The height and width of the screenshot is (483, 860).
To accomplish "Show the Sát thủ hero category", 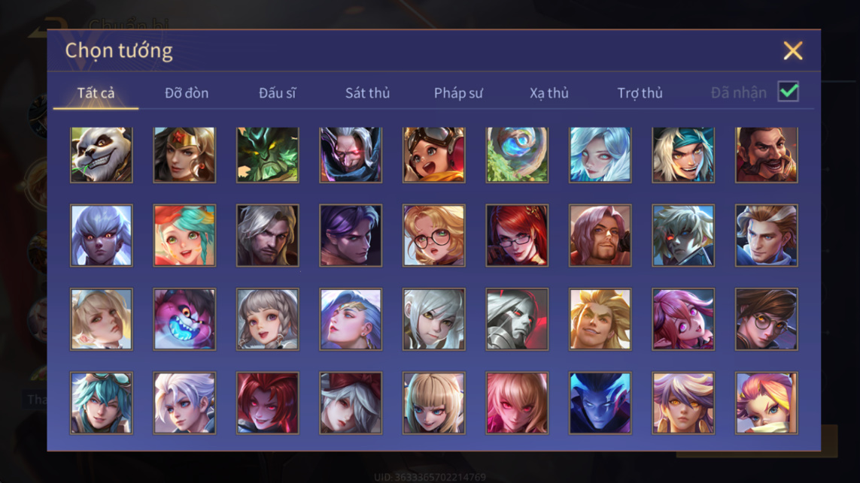I will [367, 93].
